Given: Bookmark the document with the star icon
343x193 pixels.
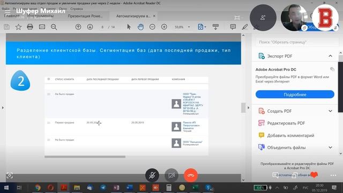Looking at the screenshot, I should click(18, 27).
